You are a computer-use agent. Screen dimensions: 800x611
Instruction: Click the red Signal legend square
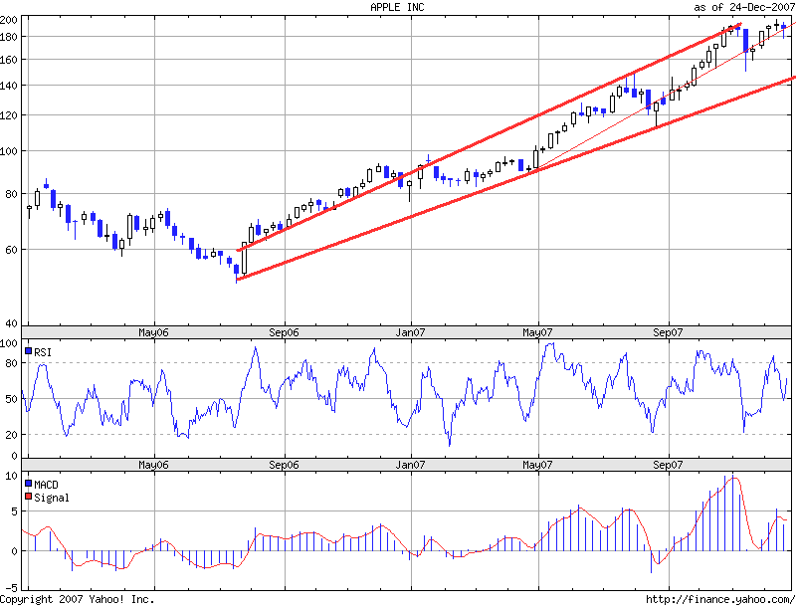click(x=29, y=497)
